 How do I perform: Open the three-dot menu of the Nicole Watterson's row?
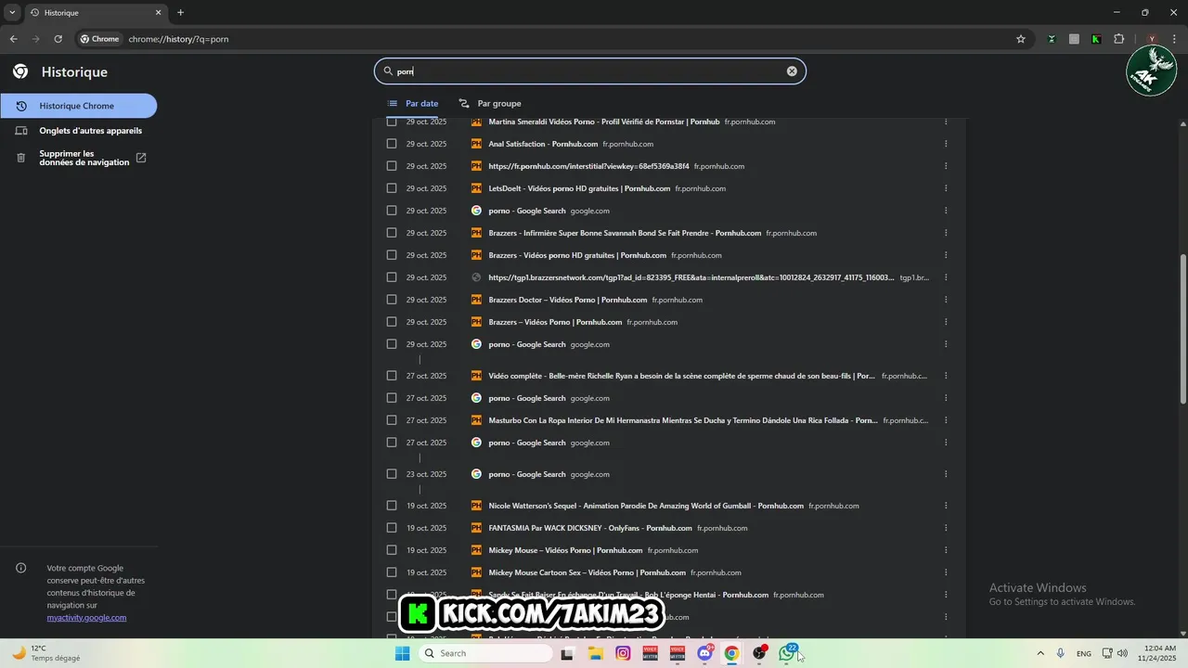[x=946, y=506]
